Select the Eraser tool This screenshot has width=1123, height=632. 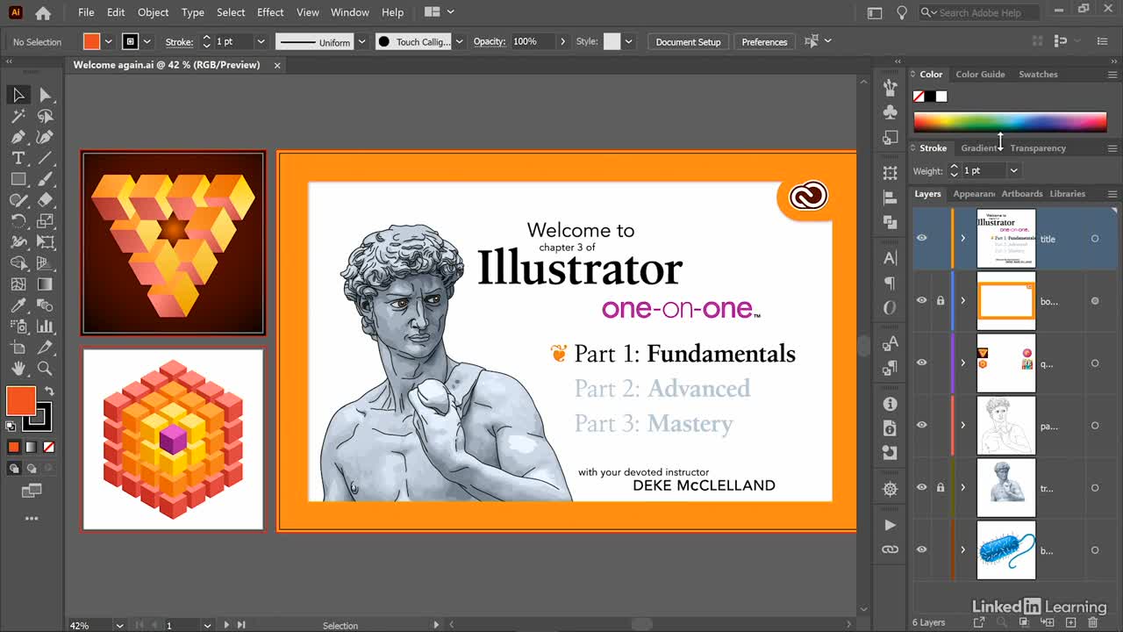45,200
